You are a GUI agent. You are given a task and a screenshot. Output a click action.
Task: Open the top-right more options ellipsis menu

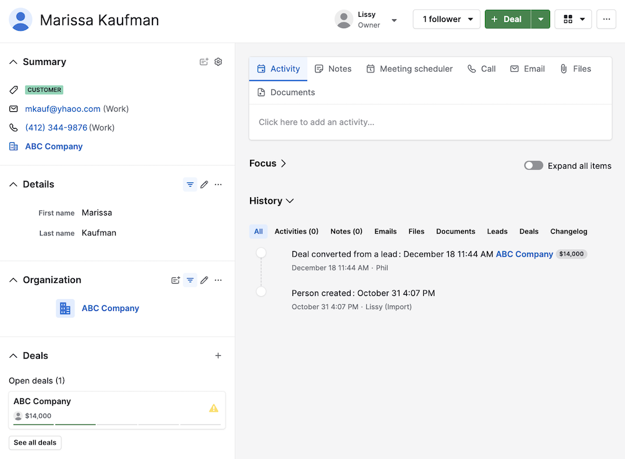606,19
